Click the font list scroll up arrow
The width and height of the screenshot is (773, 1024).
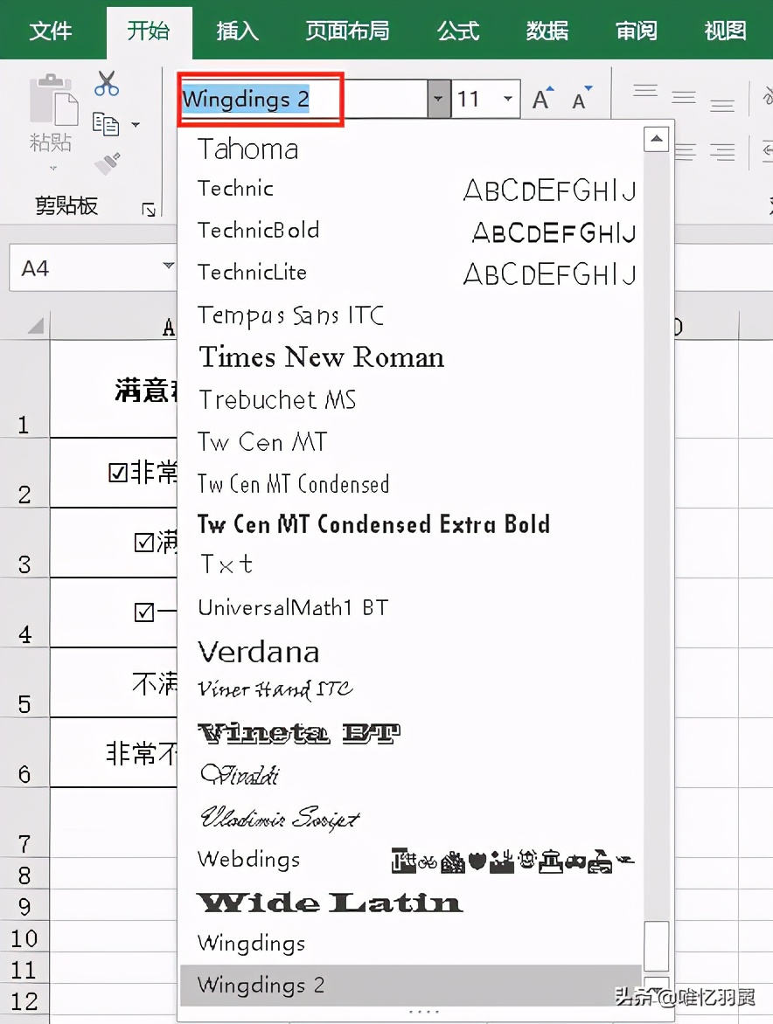click(x=656, y=138)
